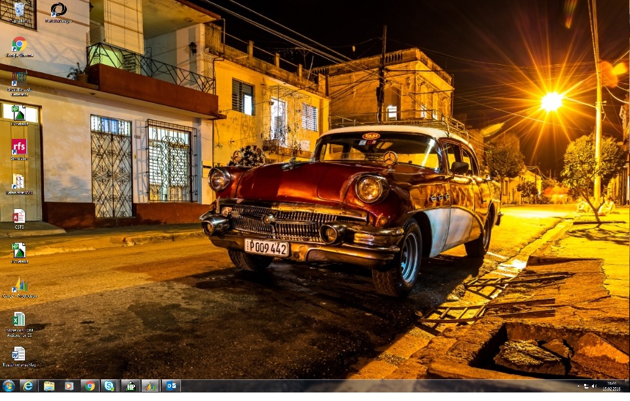This screenshot has width=630, height=401.
Task: Switch to the colored-bars application in the taskbar
Action: click(151, 386)
